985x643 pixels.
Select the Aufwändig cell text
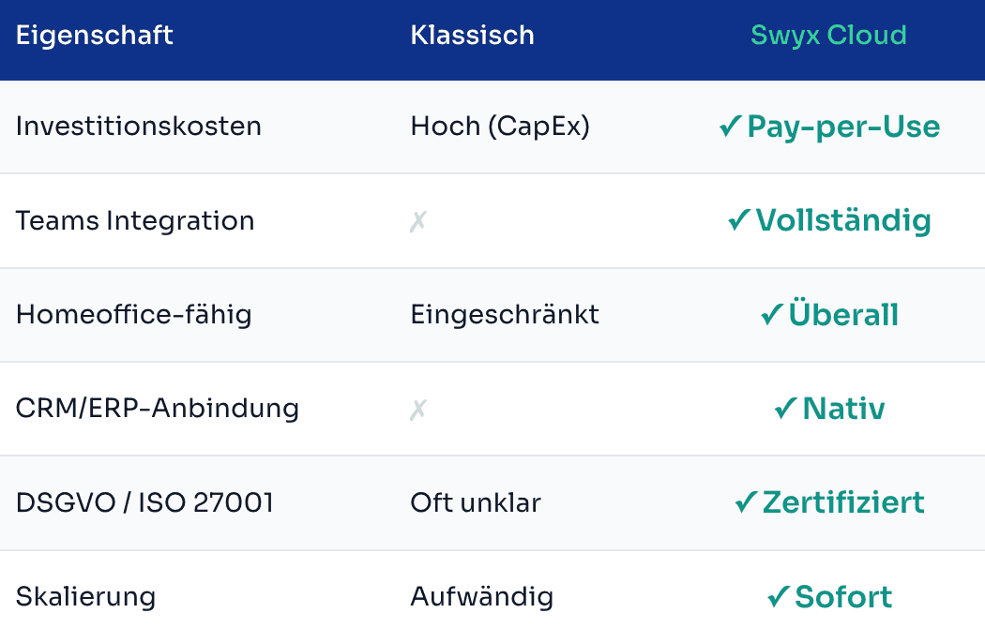point(481,596)
